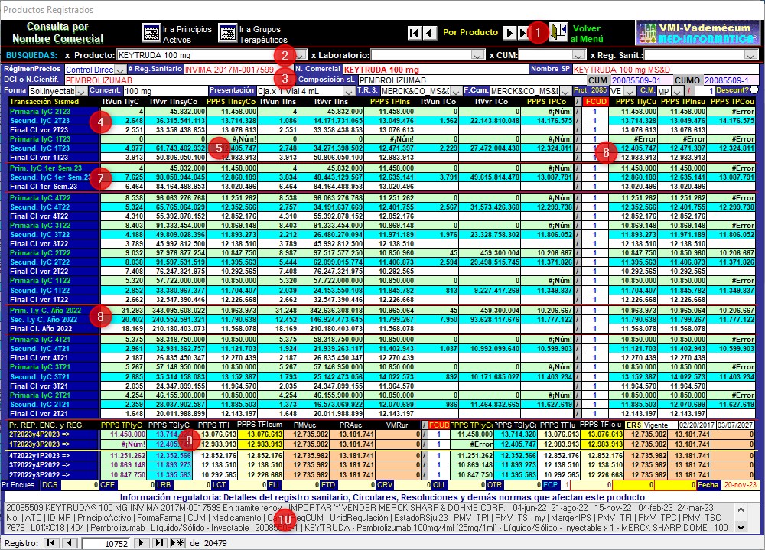The width and height of the screenshot is (765, 550).
Task: Click cell value 343.095.608.022
Action: pos(174,311)
